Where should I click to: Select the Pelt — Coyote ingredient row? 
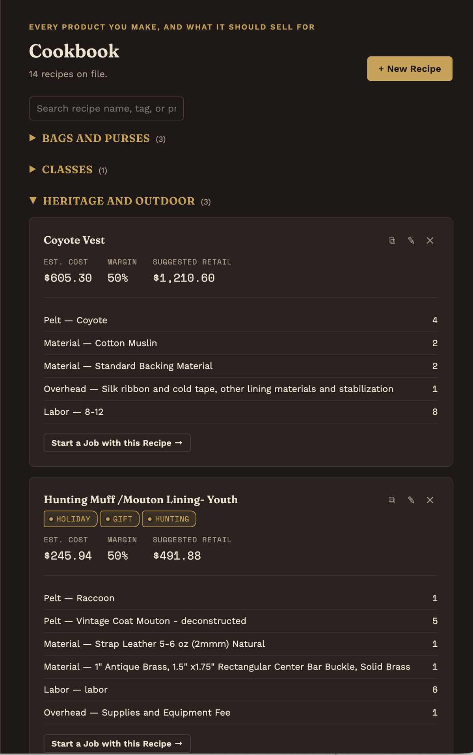pos(240,320)
